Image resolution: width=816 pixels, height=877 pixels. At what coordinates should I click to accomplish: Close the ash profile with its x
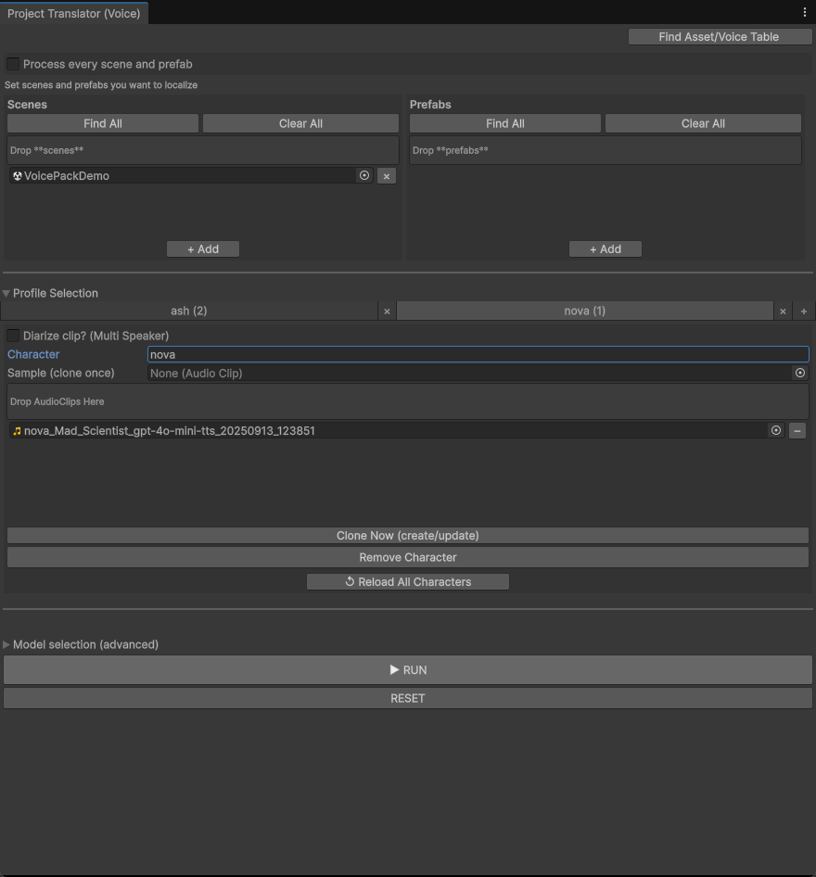(387, 311)
